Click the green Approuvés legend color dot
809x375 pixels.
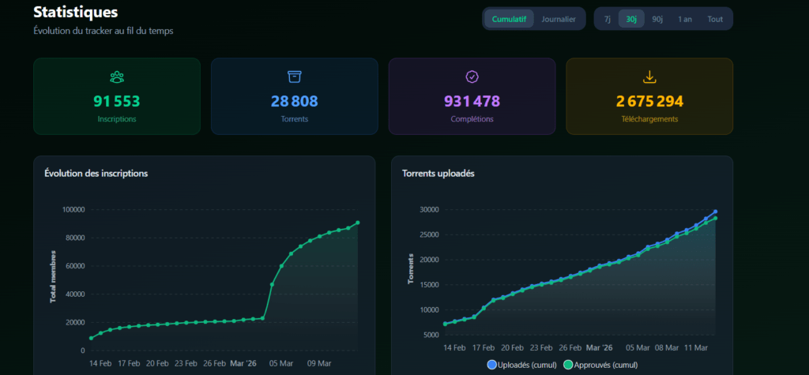click(x=567, y=365)
